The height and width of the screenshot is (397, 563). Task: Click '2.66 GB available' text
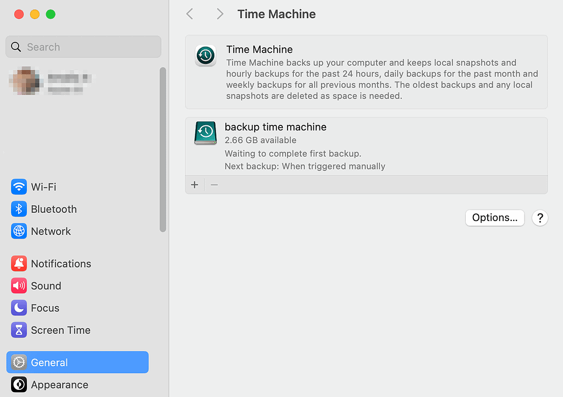point(260,140)
